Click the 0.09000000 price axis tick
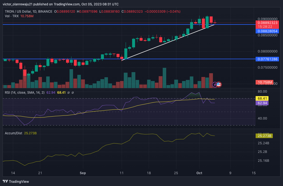The width and height of the screenshot is (283, 186). [x=267, y=19]
